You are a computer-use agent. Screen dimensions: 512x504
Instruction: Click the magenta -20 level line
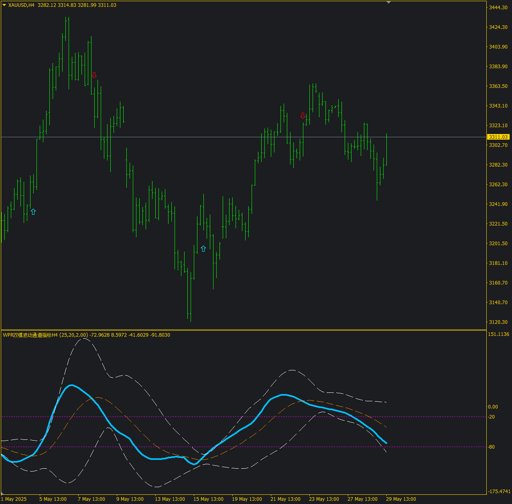click(x=244, y=417)
